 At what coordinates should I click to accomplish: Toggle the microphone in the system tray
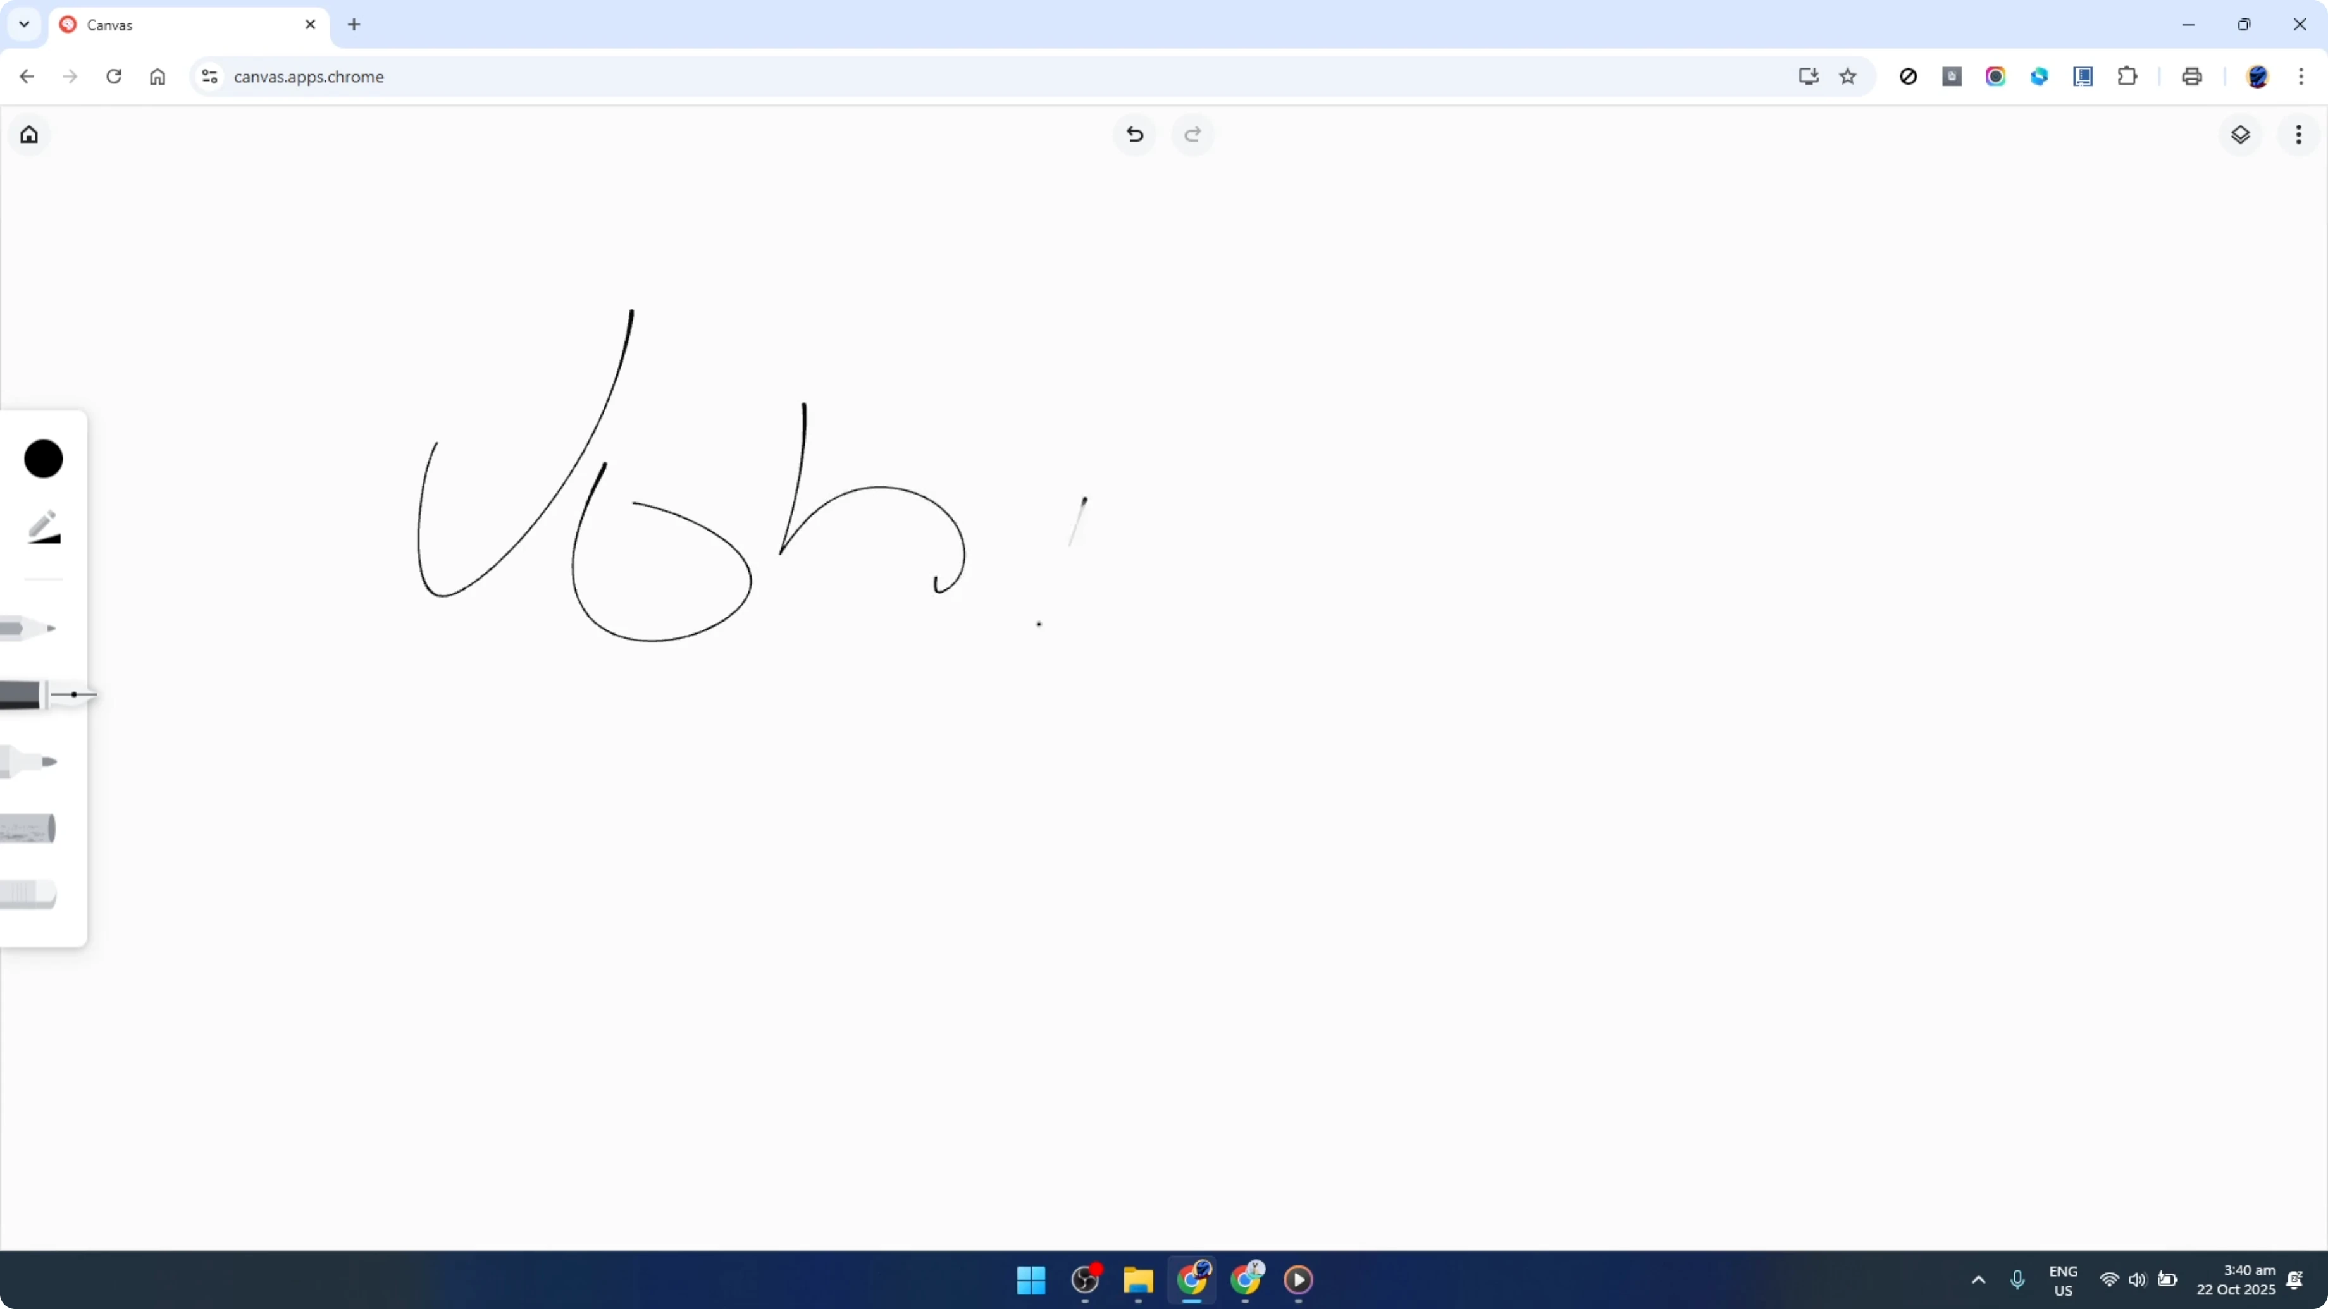(x=2018, y=1280)
